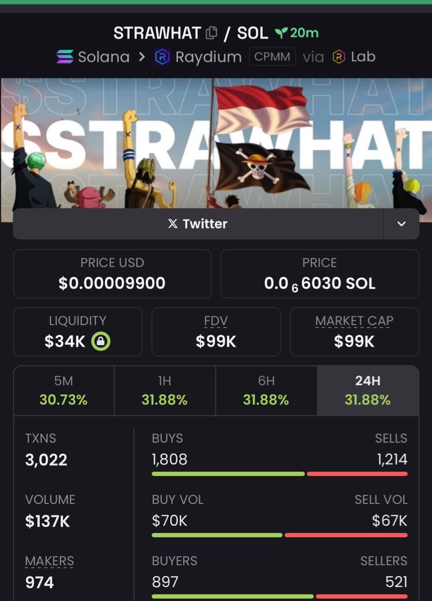Click the green liquidity lock icon
The height and width of the screenshot is (601, 432).
point(100,341)
